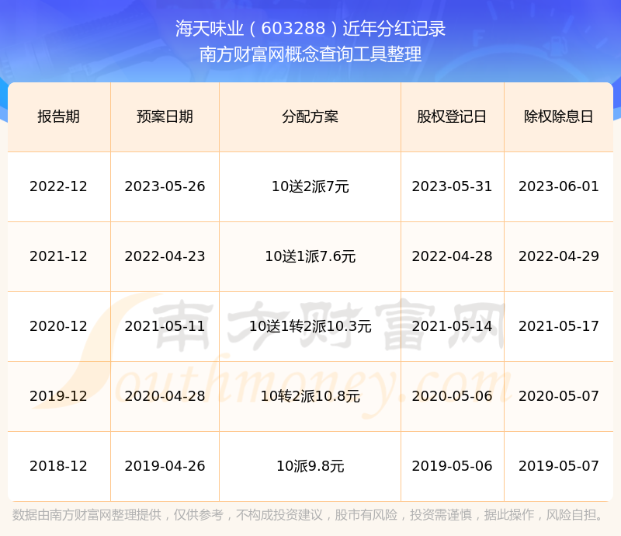Click proposal date 2019-04-26

coord(165,466)
